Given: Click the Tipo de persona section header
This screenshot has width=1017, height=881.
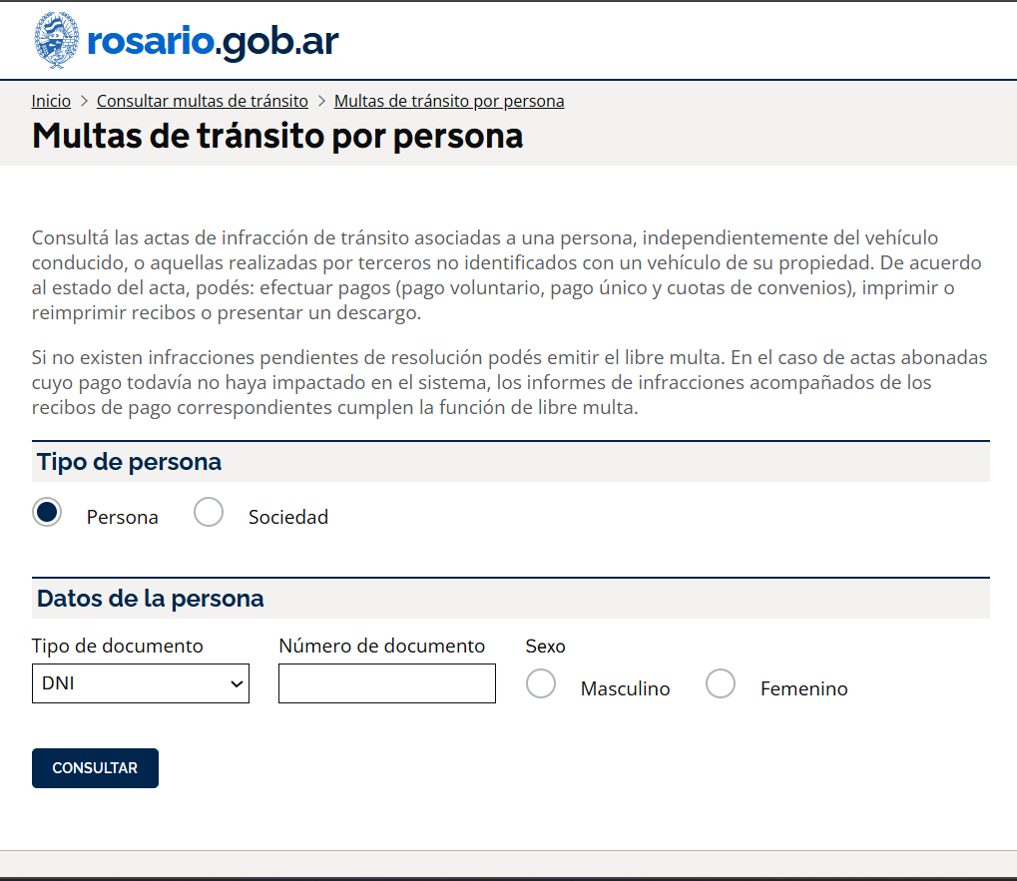Looking at the screenshot, I should (x=129, y=462).
